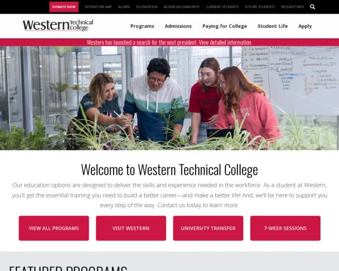Select the 7-Week Sessions button
The width and height of the screenshot is (339, 271).
[285, 228]
